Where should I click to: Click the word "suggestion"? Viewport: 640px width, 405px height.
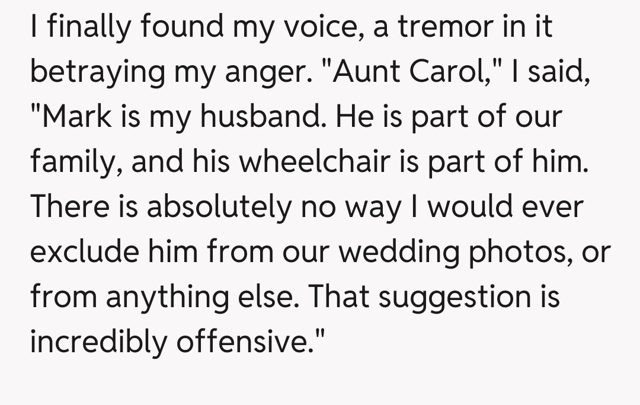pyautogui.click(x=455, y=297)
